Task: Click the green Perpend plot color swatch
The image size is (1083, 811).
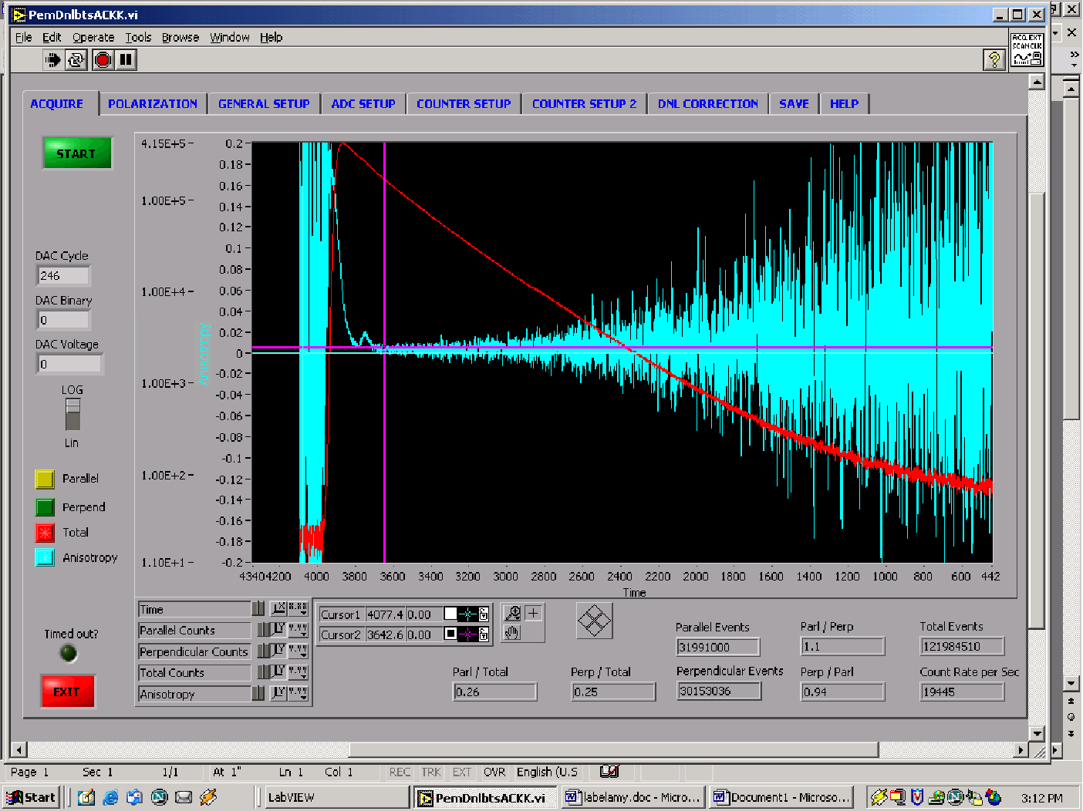Action: tap(45, 507)
